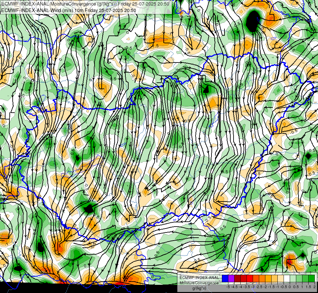Select the blue -5 legend swatch
This screenshot has height=293, width=318.
pyautogui.click(x=225, y=279)
